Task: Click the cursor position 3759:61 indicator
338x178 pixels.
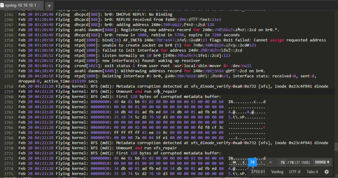Action: 258,172
